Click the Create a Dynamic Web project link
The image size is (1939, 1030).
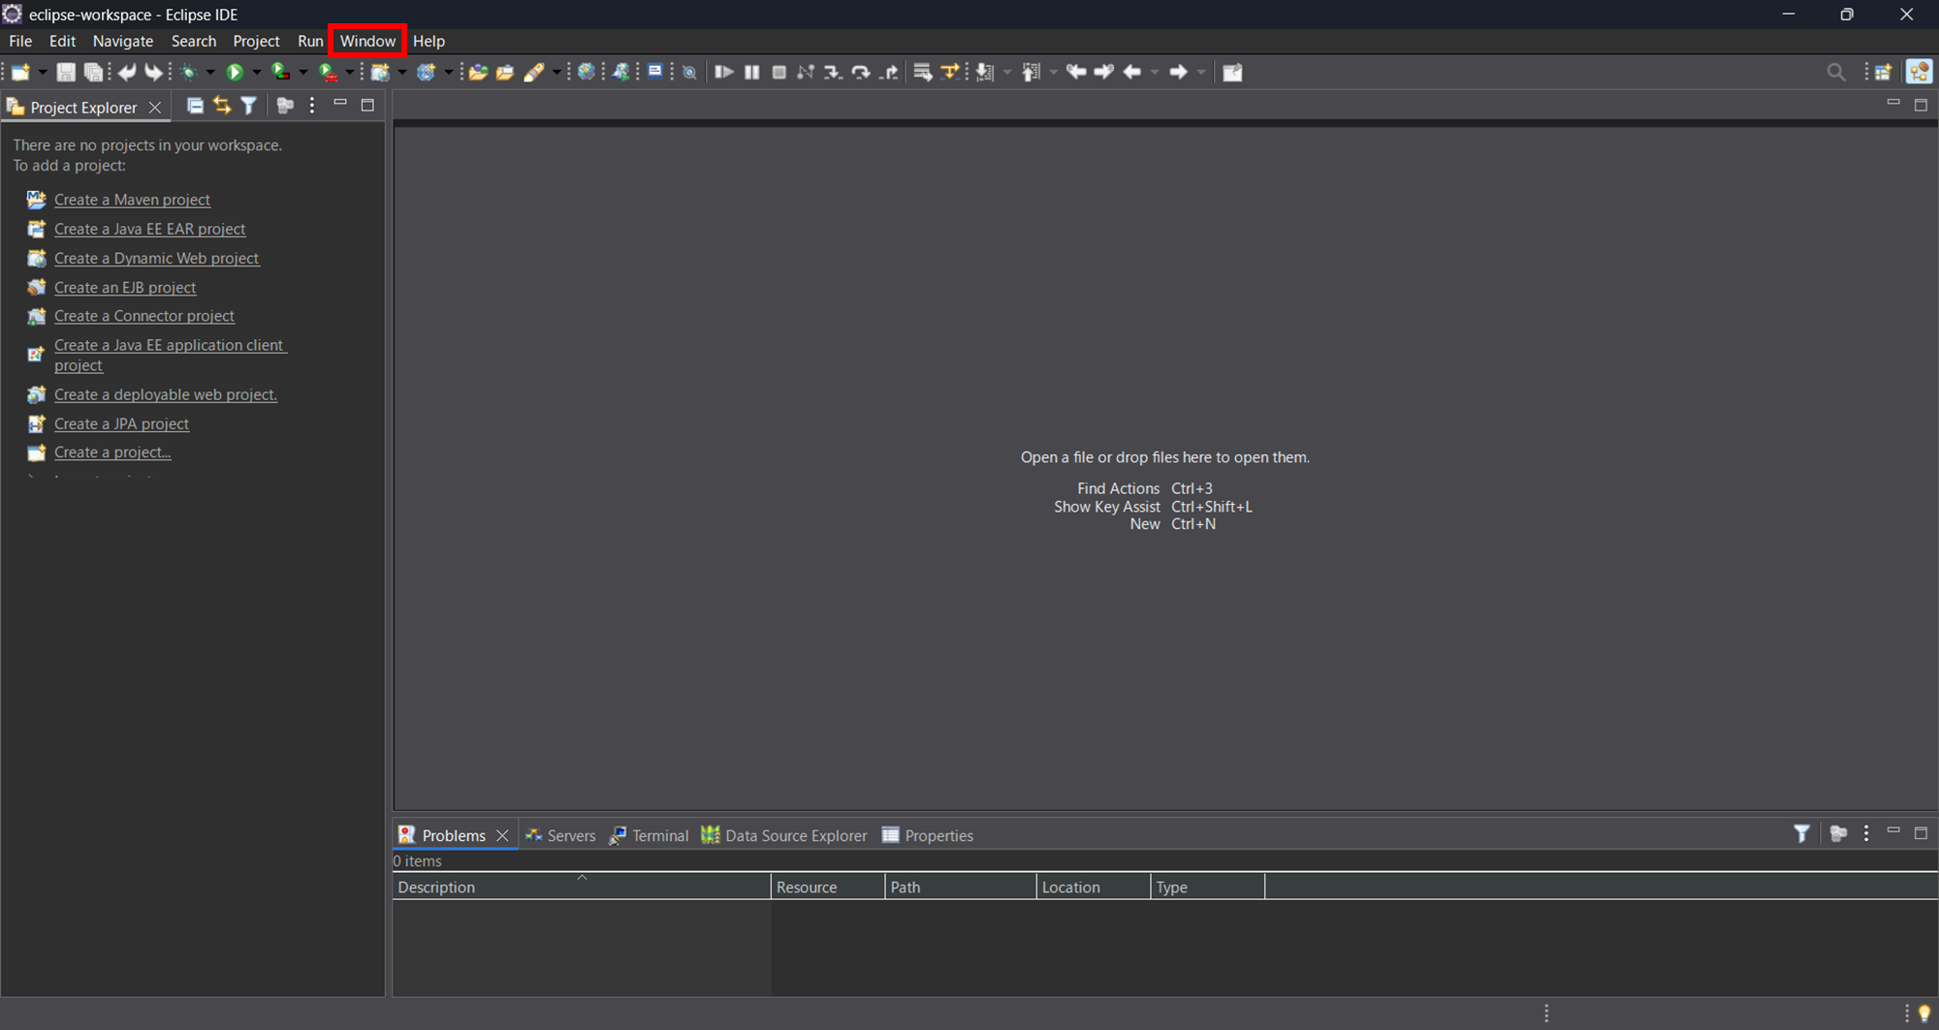(x=156, y=258)
